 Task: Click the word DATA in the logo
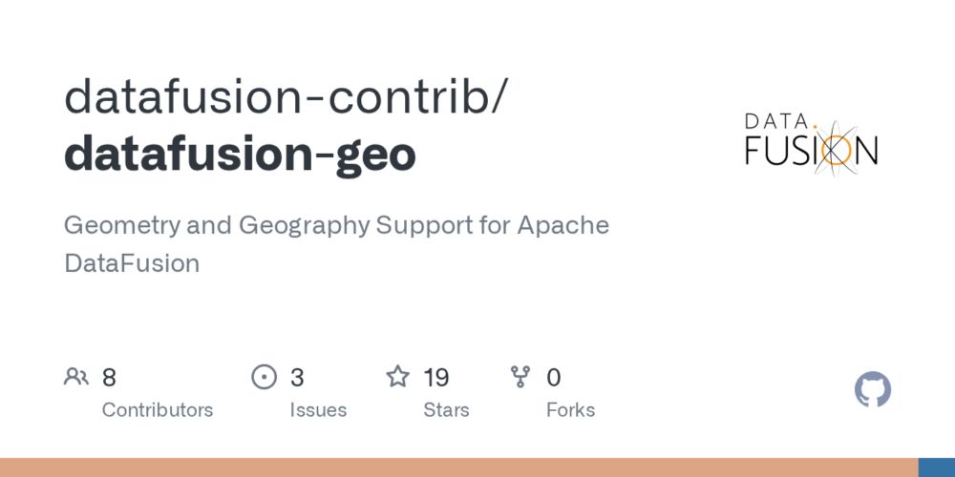pos(776,122)
